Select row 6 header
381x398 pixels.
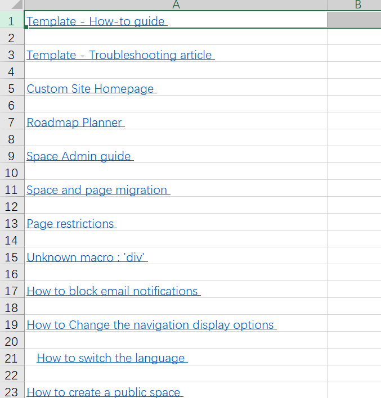[x=12, y=104]
